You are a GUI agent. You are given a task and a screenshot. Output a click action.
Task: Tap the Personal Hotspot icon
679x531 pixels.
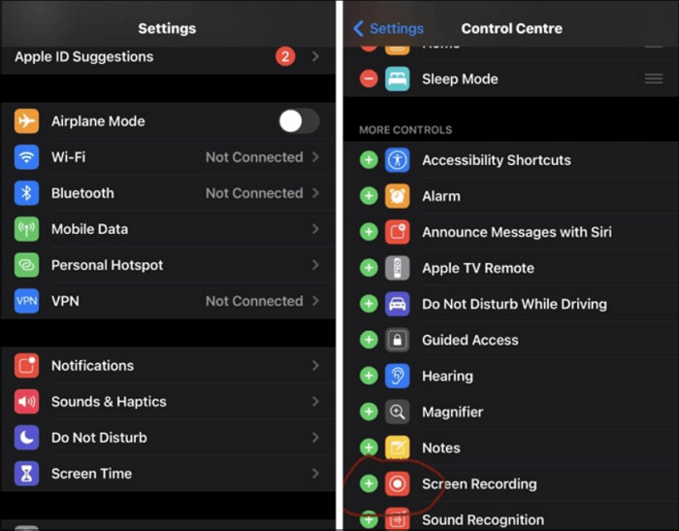point(26,265)
